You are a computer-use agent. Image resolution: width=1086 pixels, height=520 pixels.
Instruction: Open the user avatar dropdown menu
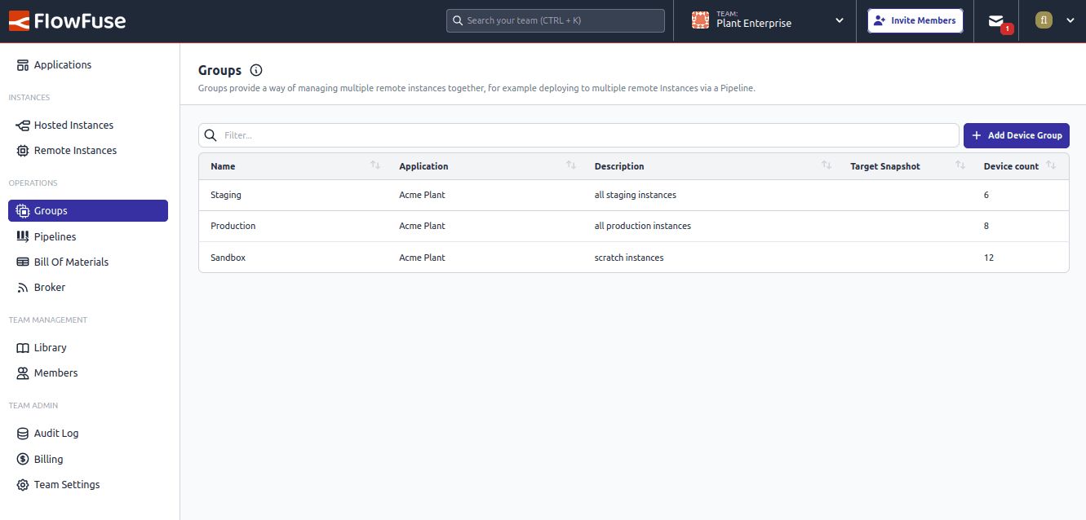click(1044, 20)
